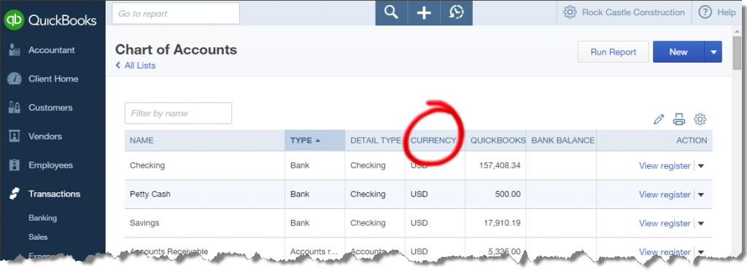Click the Chart of Accounts heading

[176, 50]
